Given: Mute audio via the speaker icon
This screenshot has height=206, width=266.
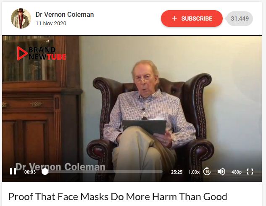Looking at the screenshot, I should click(221, 172).
